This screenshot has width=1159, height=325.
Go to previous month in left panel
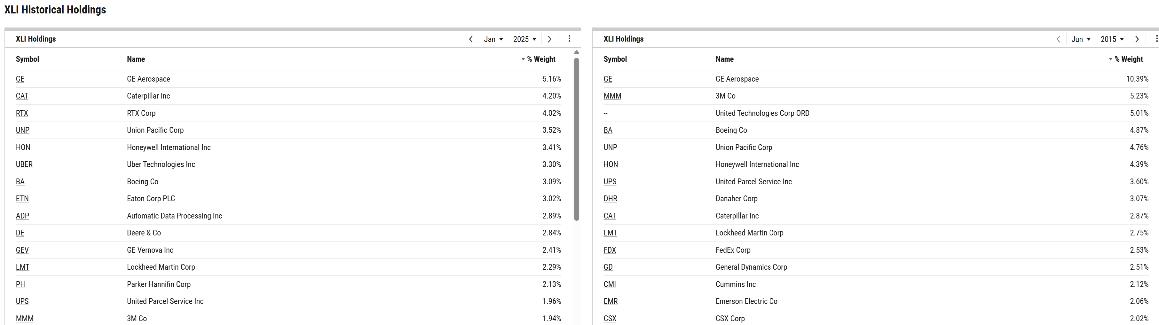point(471,39)
